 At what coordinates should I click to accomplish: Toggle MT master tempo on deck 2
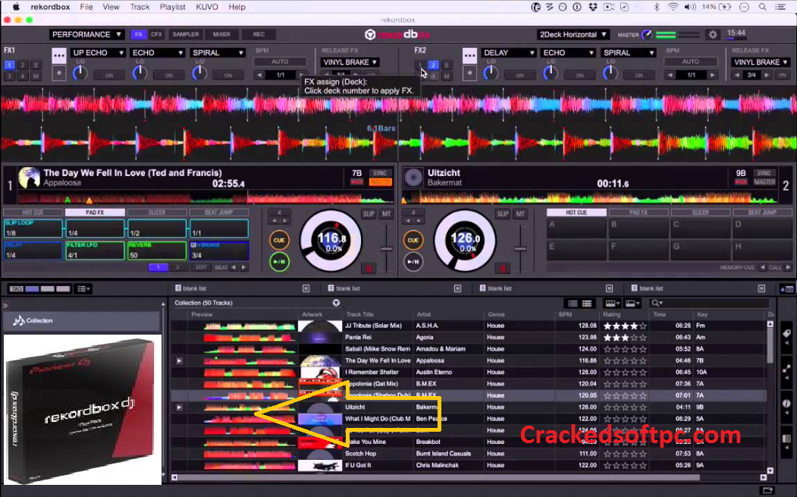click(520, 214)
